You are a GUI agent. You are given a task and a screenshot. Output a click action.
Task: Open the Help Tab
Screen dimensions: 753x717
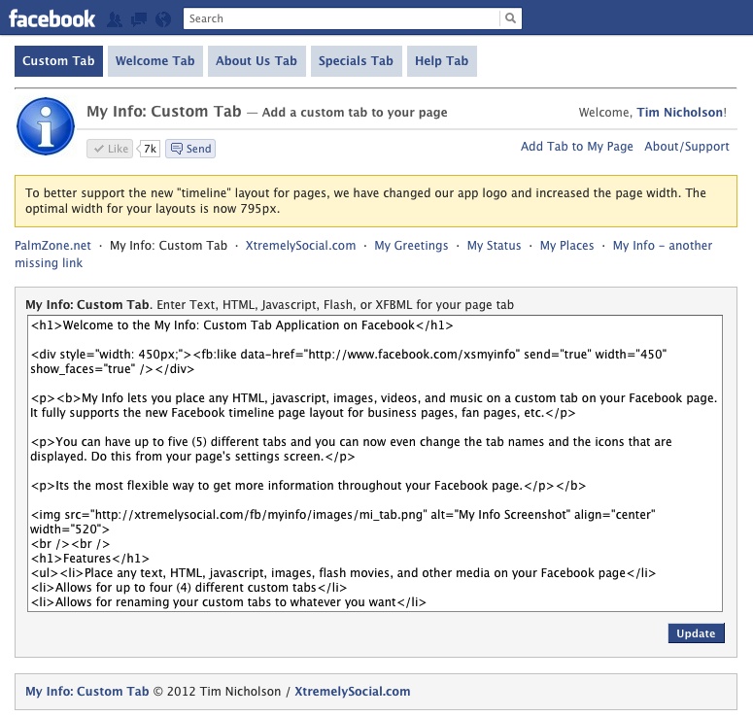coord(442,61)
